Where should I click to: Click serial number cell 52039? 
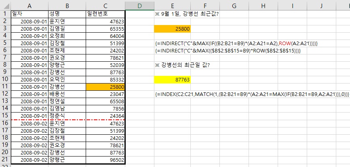click(105, 65)
